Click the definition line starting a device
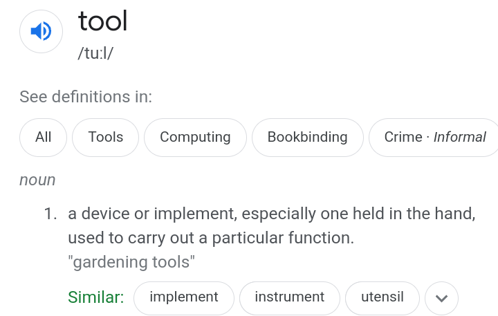Viewport: 498px width, 316px height. point(272,214)
